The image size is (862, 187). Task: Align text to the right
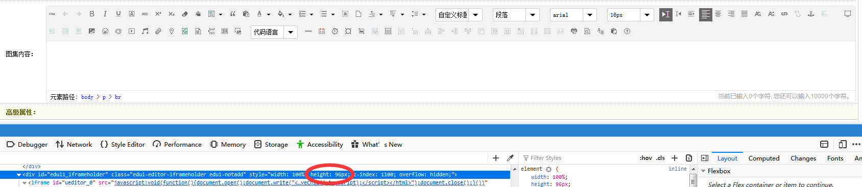pyautogui.click(x=731, y=14)
